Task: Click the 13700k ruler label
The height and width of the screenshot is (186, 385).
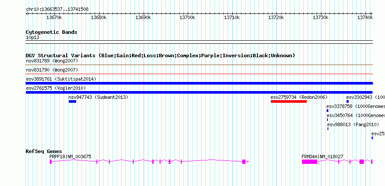Action: (188, 17)
